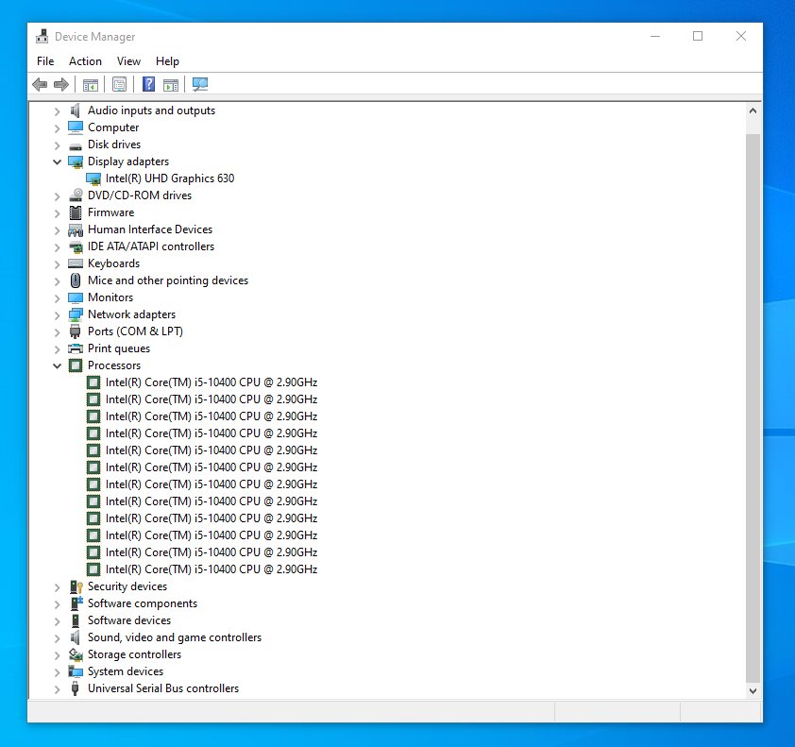Click the Back arrow toolbar button
Screen dimensions: 795x747
click(40, 84)
